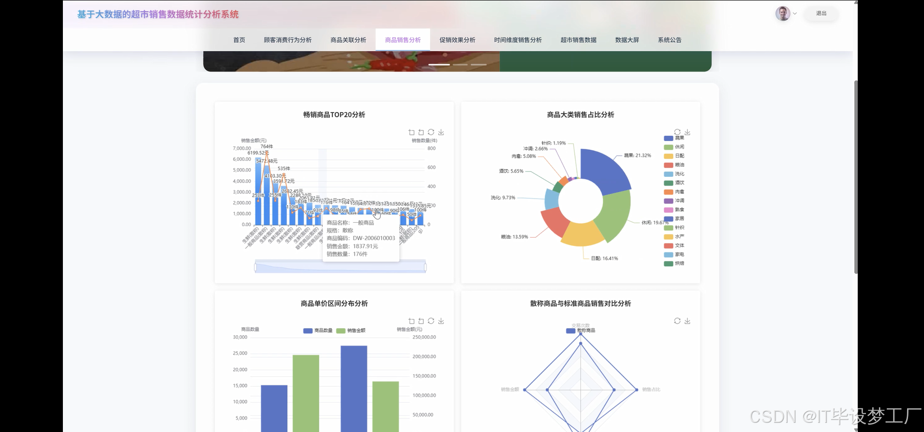Click zoom reset icon on 商品单价区间分布 chart
The width and height of the screenshot is (924, 432).
click(x=421, y=321)
